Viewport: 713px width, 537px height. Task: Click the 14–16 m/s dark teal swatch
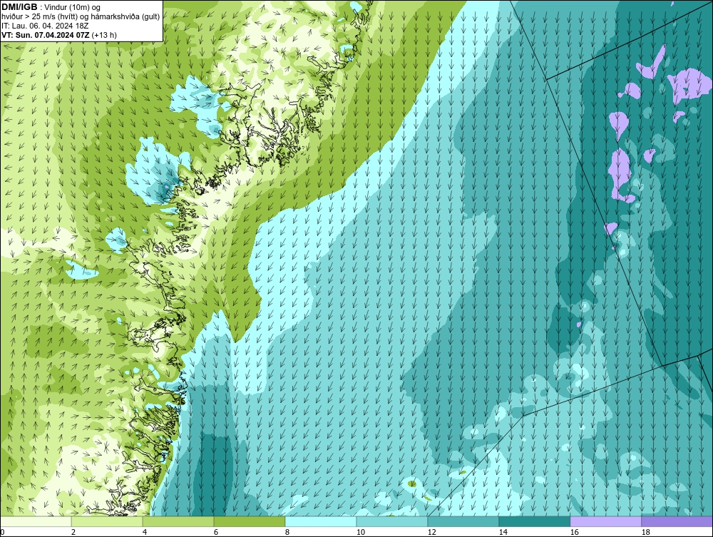point(534,521)
